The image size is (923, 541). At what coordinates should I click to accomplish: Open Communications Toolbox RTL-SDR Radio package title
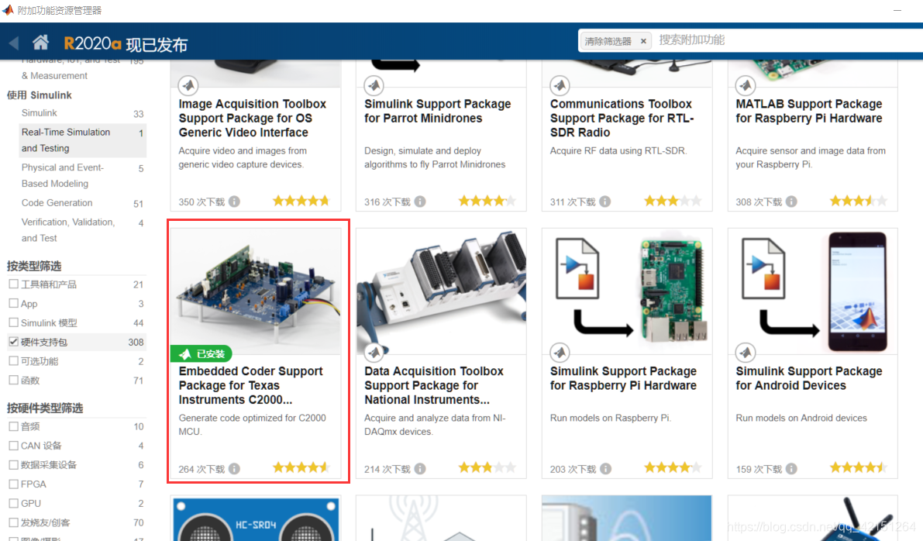click(622, 119)
